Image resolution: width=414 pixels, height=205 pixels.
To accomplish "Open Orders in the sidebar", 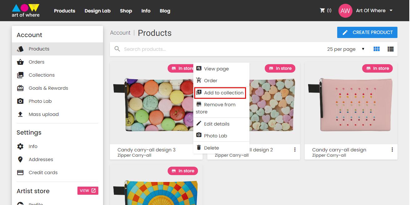I will click(57, 62).
